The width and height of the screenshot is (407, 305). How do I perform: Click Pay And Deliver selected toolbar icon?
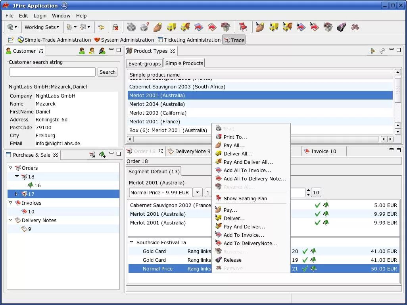coord(287,27)
